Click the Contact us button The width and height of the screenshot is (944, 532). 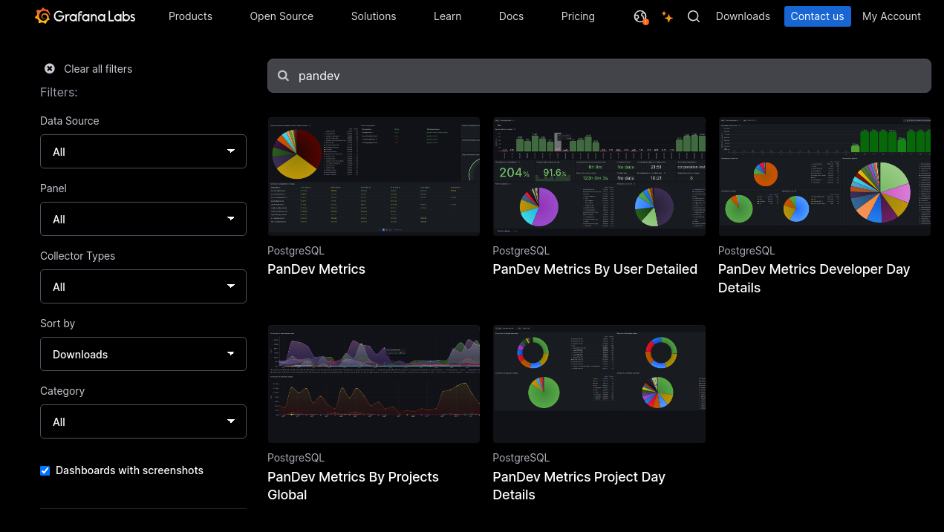coord(817,16)
